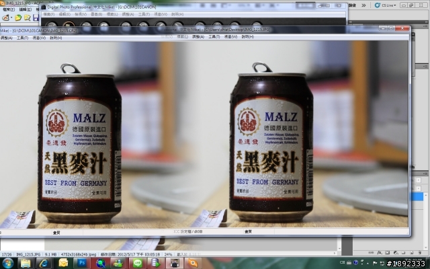
Task: Open 工具(T) menu in the Desktop IMG_1215.JPG window
Action: point(214,36)
